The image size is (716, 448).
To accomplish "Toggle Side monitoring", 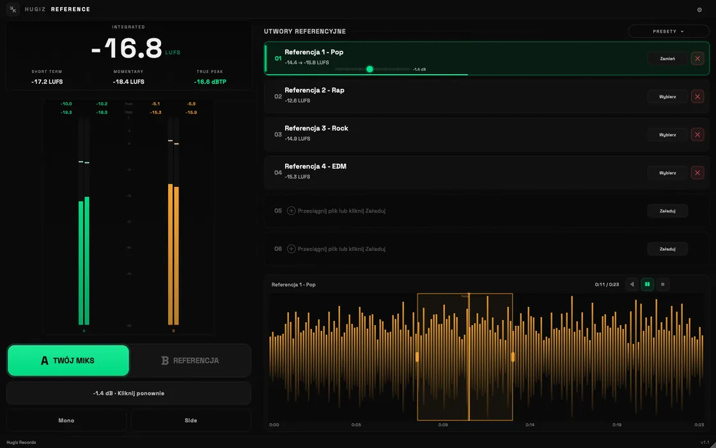I will click(191, 420).
